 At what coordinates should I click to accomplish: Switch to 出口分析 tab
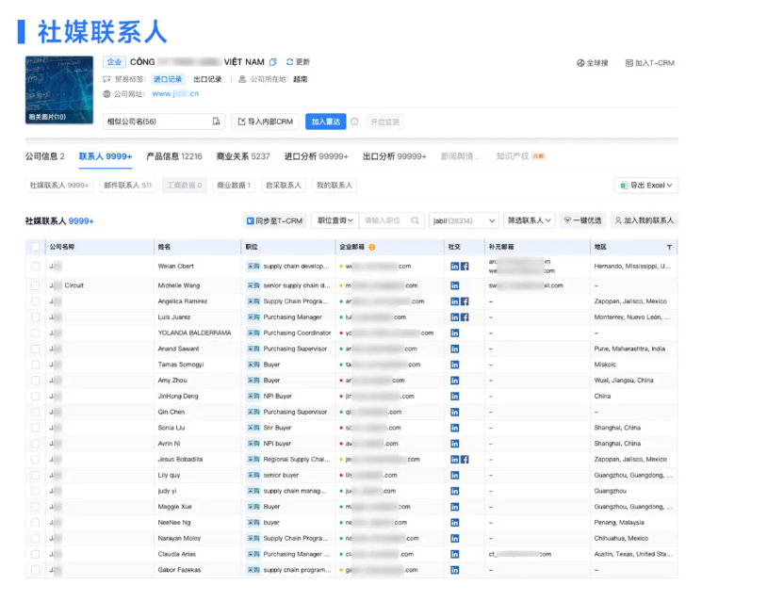tap(395, 156)
